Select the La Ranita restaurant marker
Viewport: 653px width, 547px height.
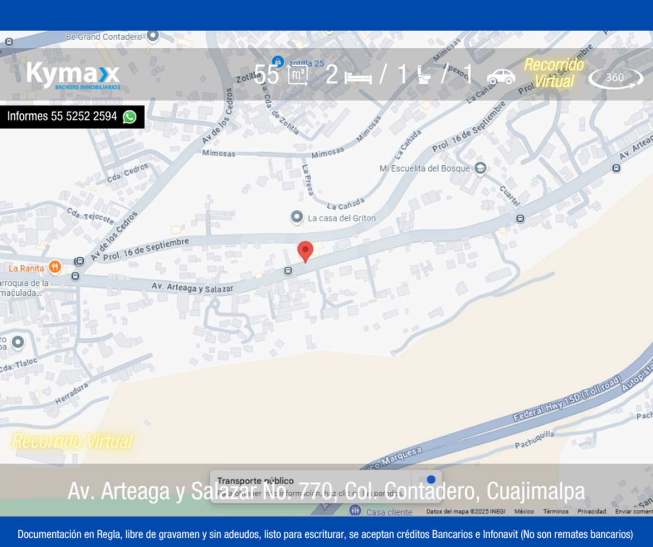(x=54, y=267)
